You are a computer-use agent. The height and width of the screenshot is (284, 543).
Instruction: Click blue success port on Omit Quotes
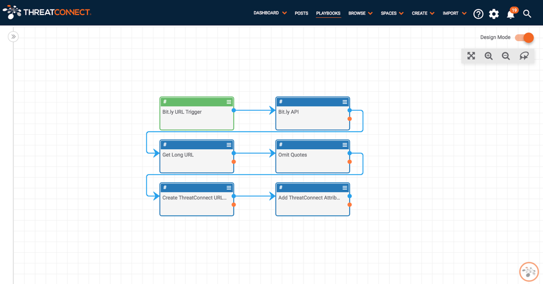(x=350, y=153)
